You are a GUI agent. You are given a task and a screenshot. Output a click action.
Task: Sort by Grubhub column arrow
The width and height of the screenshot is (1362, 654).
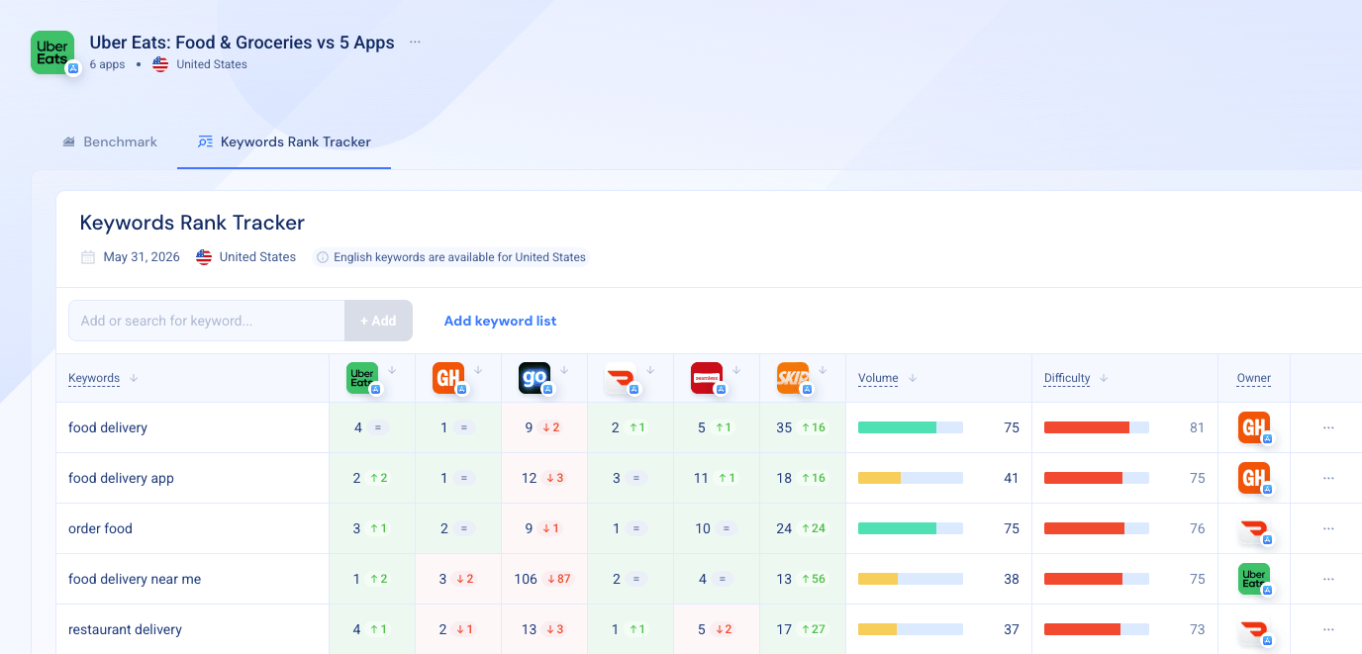click(x=478, y=370)
